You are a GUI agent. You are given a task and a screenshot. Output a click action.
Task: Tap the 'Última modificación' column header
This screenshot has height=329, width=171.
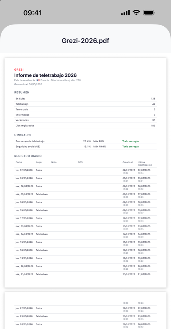click(145, 164)
